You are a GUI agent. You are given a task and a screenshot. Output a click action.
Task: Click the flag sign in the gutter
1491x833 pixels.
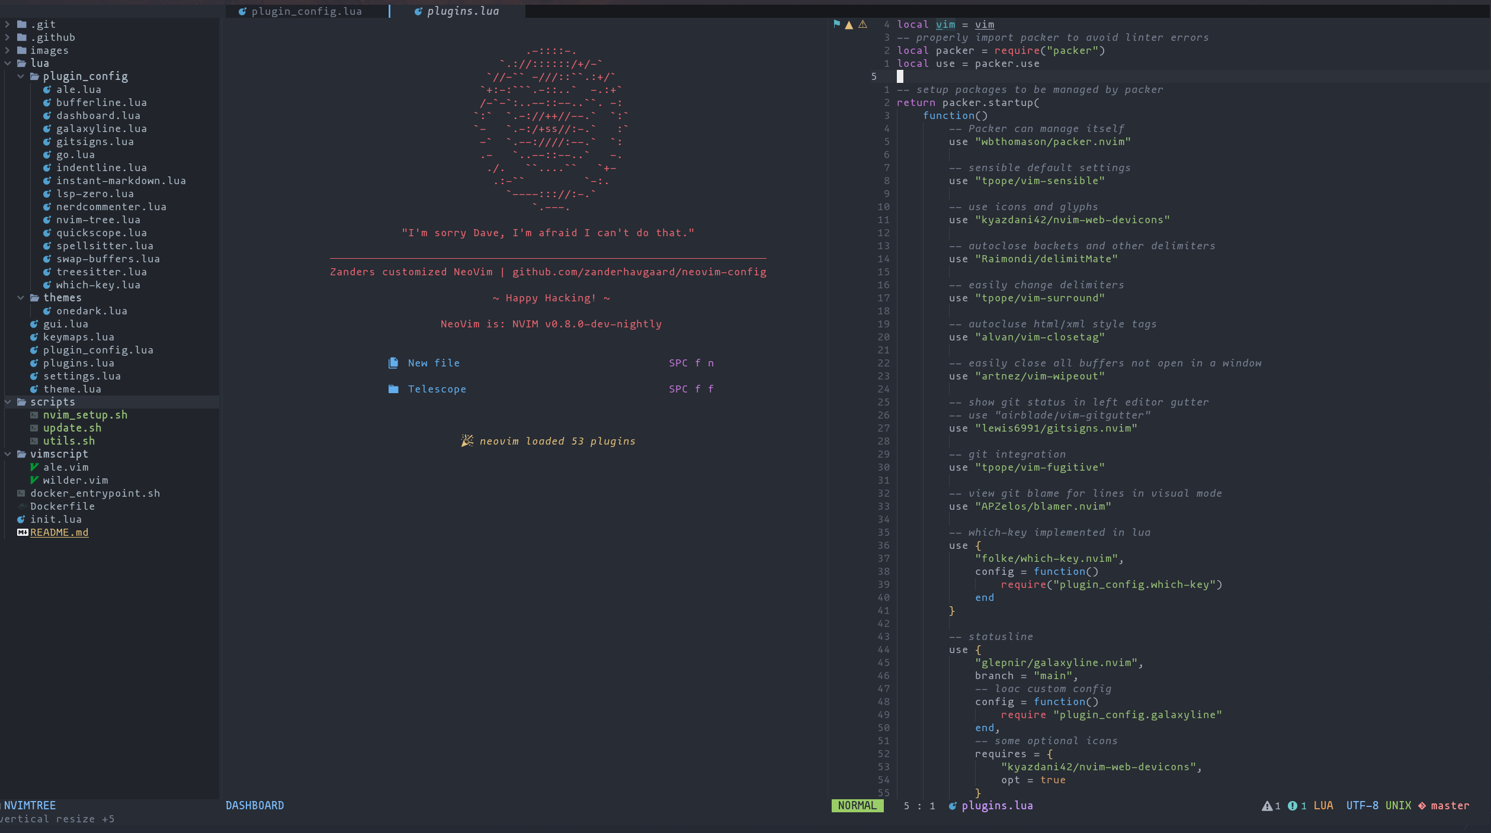[836, 24]
